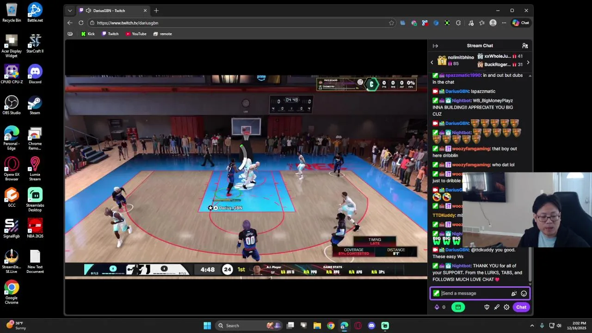Open the Shield Mode icon

[487, 307]
